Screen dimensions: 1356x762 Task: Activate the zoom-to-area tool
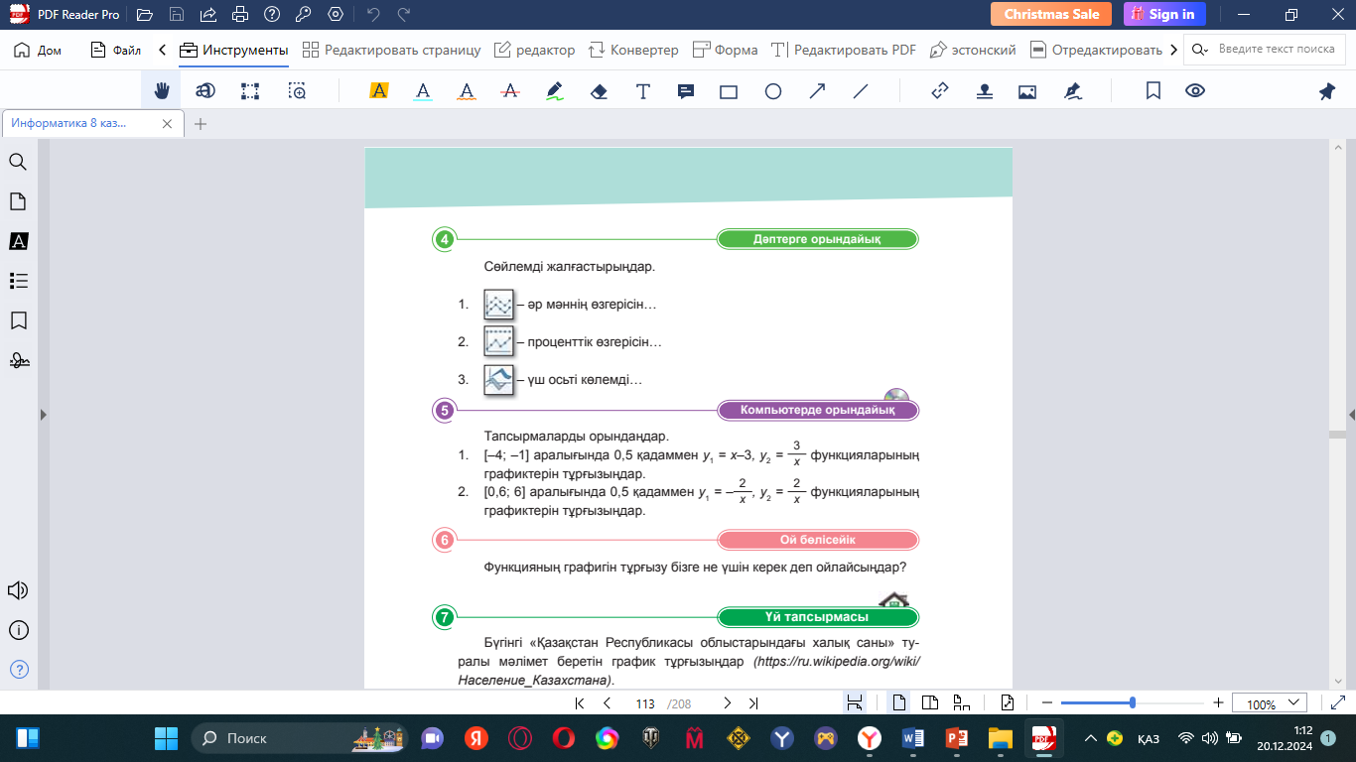point(297,91)
